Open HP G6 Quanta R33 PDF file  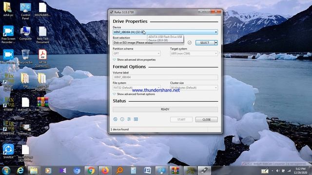pos(42,58)
